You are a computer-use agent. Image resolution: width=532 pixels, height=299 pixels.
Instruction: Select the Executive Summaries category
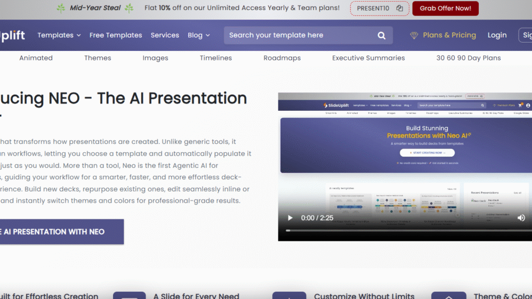click(368, 58)
